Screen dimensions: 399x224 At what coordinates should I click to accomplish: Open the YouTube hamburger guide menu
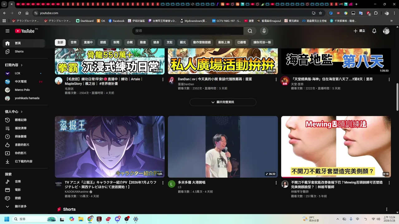click(x=7, y=31)
